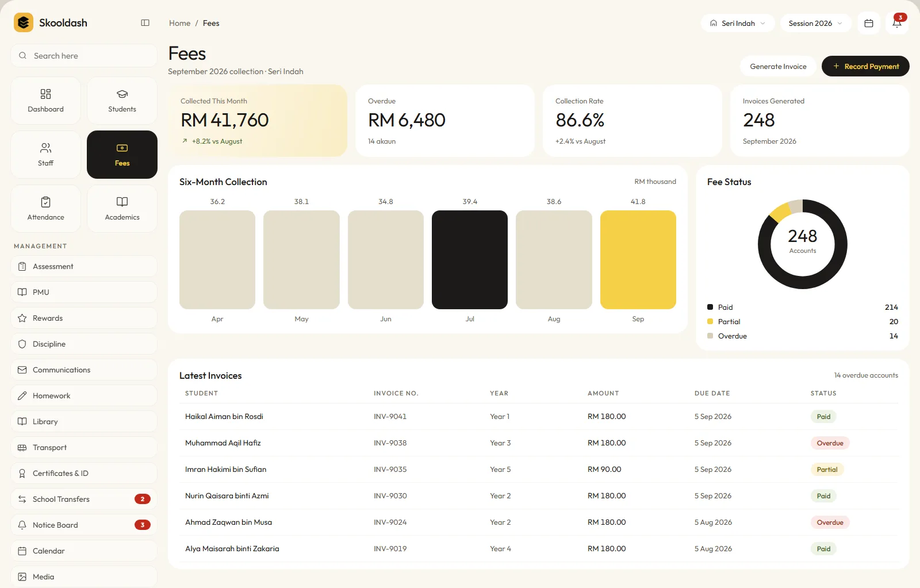Click the 14 overdue accounts link
This screenshot has width=920, height=588.
[866, 375]
